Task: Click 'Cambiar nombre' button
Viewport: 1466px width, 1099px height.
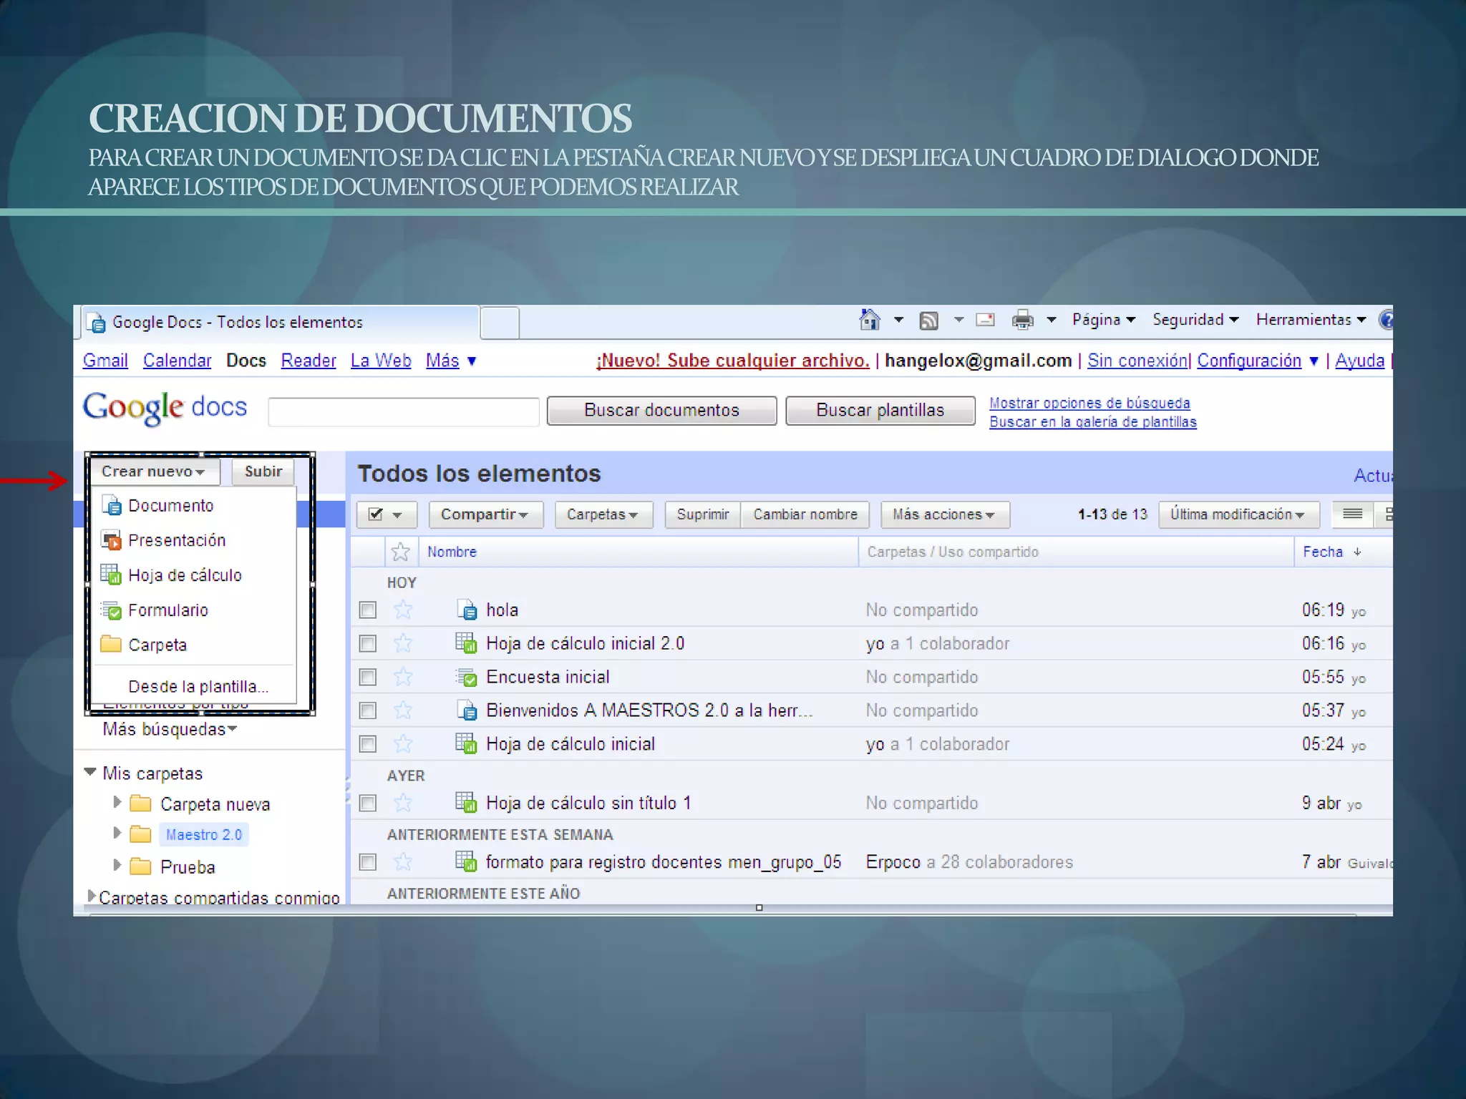Action: [805, 514]
